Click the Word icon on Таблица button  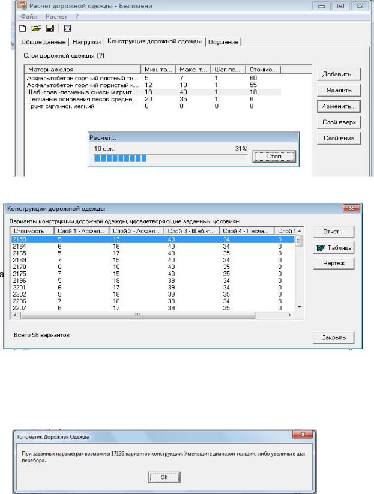[321, 248]
